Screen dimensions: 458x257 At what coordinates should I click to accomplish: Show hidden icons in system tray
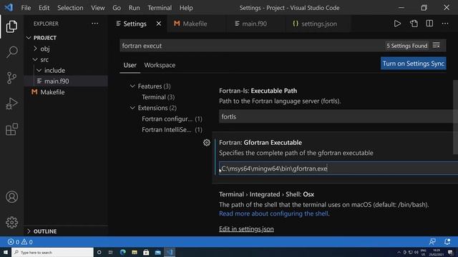399,252
